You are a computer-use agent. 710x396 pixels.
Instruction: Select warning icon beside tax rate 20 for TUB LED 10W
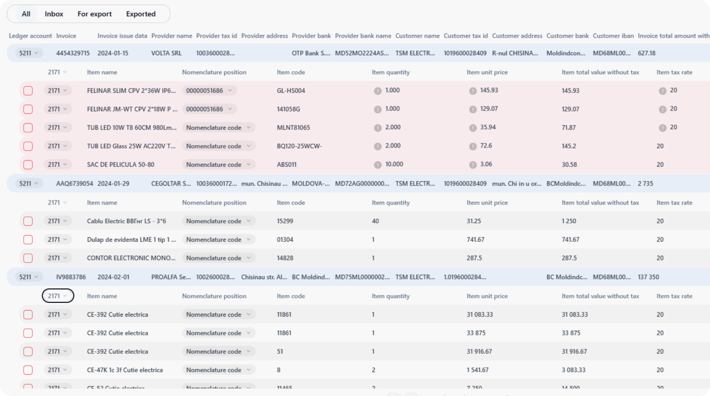pyautogui.click(x=662, y=127)
